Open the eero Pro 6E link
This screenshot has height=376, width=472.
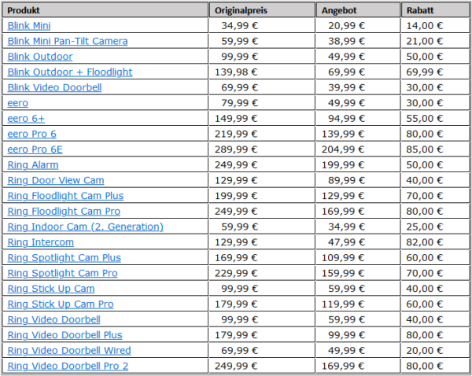coord(35,149)
